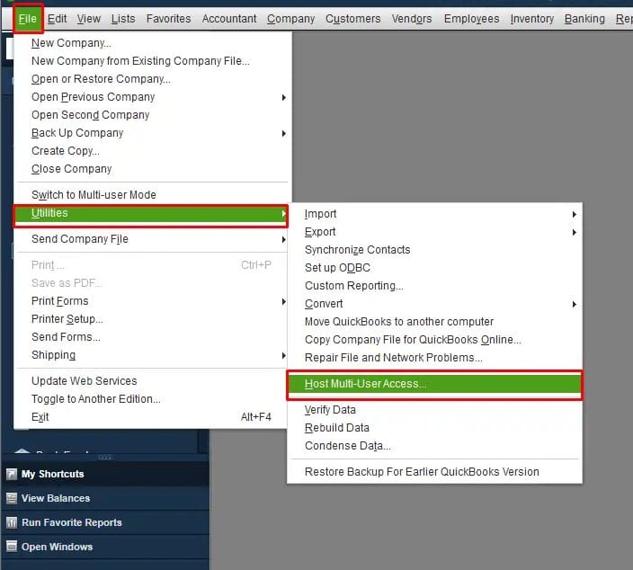Screen dimensions: 633x570
Task: Open the Employees menu
Action: (471, 19)
